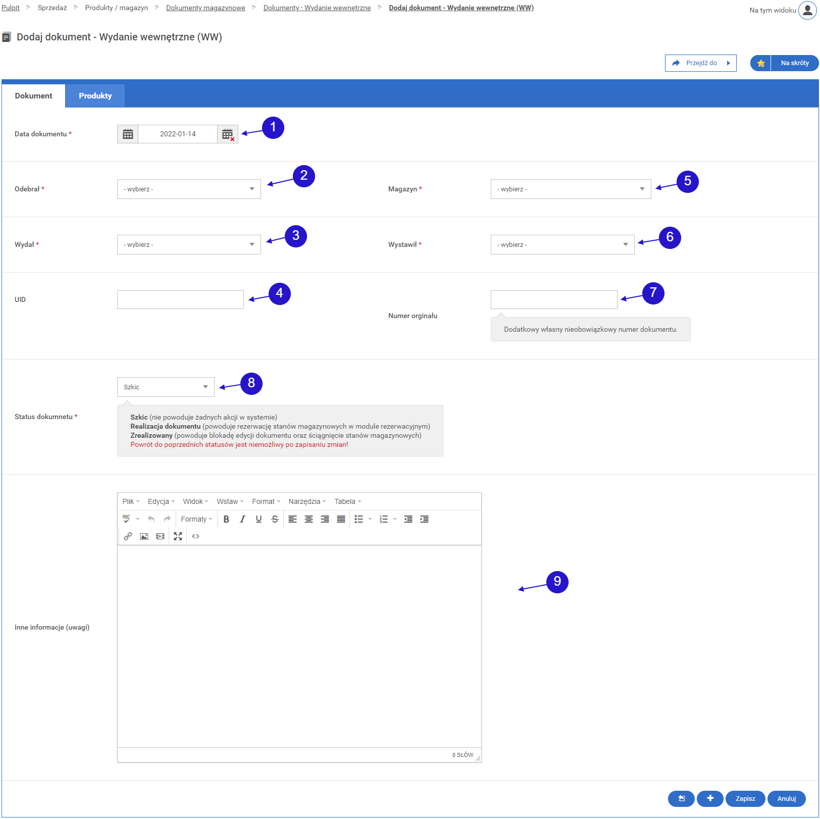The image size is (820, 819).
Task: Apply underline formatting
Action: pyautogui.click(x=259, y=519)
